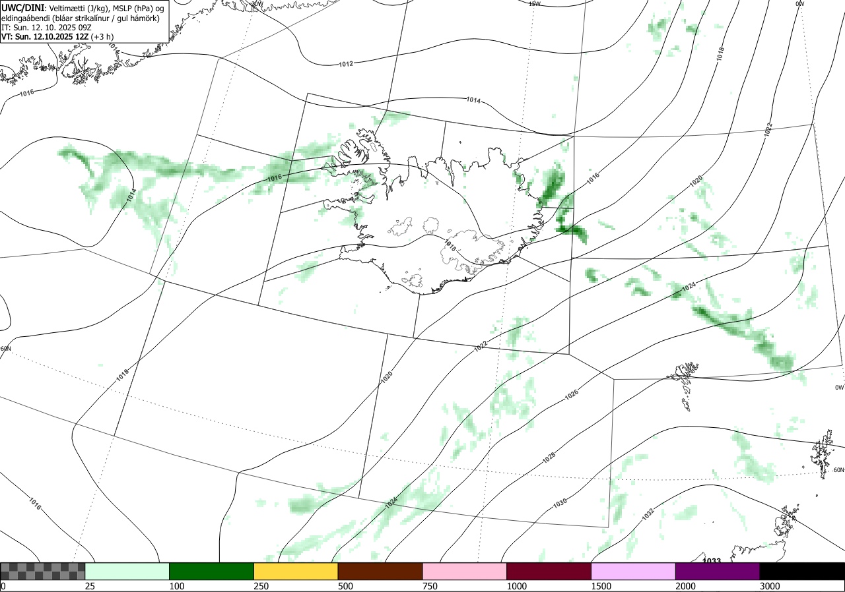Choose the light pink 750–1000 legend swatch

(x=465, y=571)
